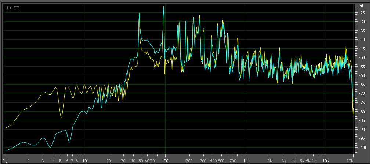Click the tallest spectrum peak near 100 Hz

pos(163,7)
